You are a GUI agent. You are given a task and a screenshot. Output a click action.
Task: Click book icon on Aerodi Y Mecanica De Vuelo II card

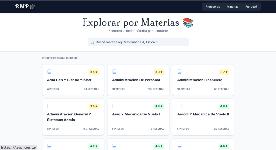(x=180, y=106)
